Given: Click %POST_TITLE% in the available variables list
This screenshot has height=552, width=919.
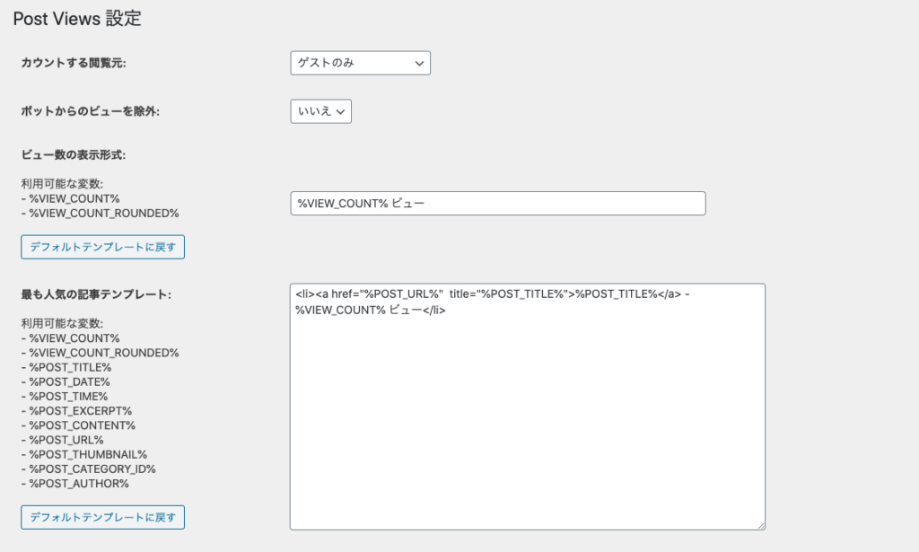Looking at the screenshot, I should [70, 367].
